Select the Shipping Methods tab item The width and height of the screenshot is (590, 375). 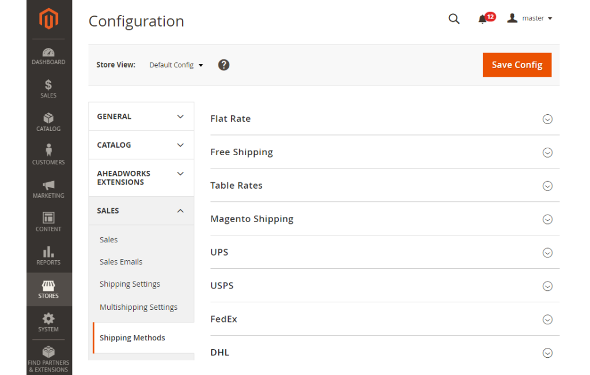tap(143, 337)
